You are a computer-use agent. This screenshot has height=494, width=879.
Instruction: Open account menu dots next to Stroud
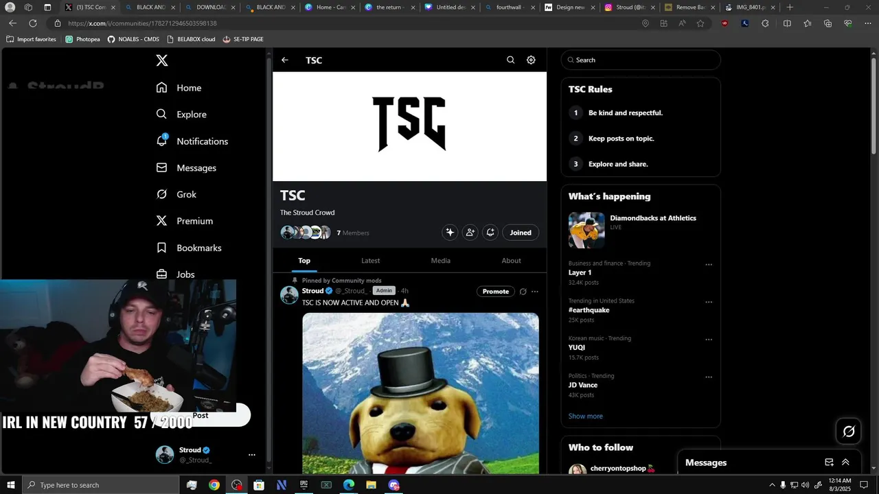[252, 455]
